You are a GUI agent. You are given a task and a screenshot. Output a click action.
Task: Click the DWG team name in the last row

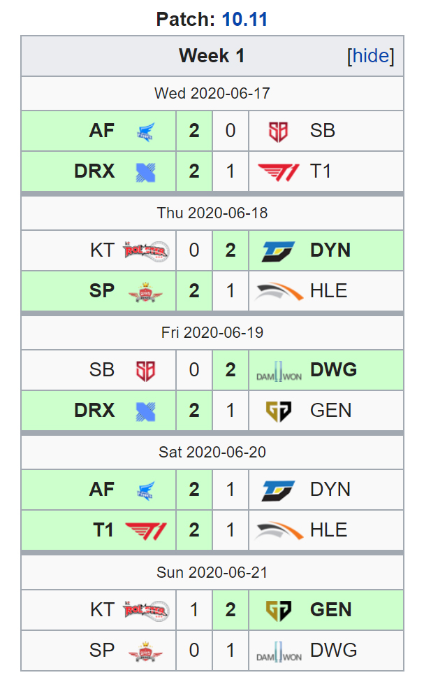tap(334, 651)
